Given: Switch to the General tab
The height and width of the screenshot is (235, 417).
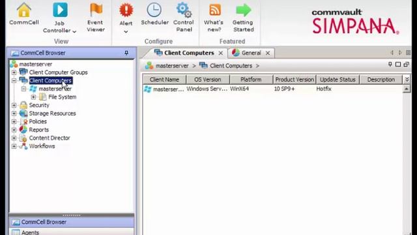Looking at the screenshot, I should click(251, 53).
